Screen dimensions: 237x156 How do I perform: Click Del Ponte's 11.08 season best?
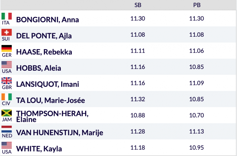coord(137,35)
